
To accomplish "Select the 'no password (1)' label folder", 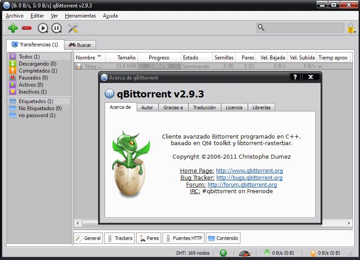I will point(39,115).
